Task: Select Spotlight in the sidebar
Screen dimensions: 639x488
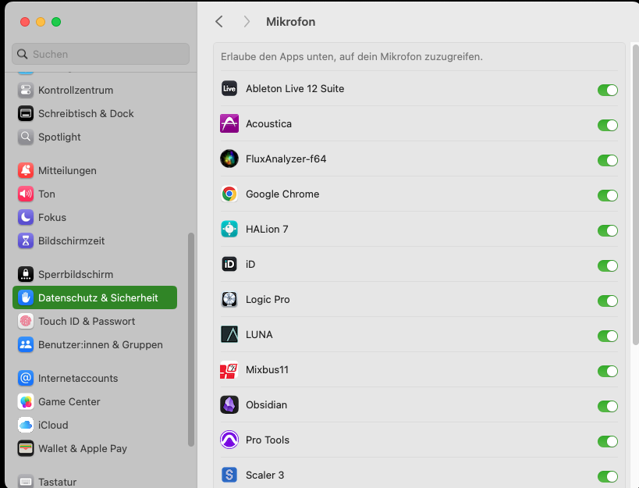Action: tap(94, 137)
